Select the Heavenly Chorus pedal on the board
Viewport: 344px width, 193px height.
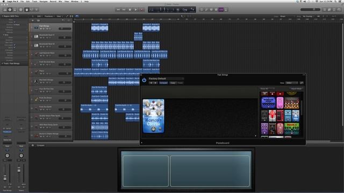click(153, 116)
